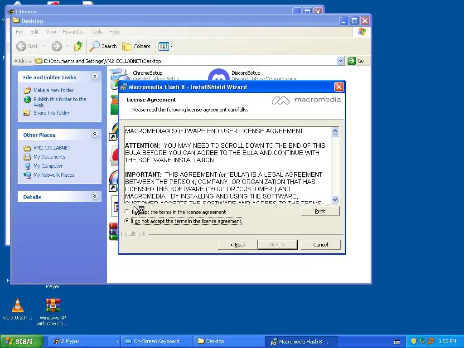Click the DiscordSetup file icon
The width and height of the screenshot is (464, 348).
(219, 75)
